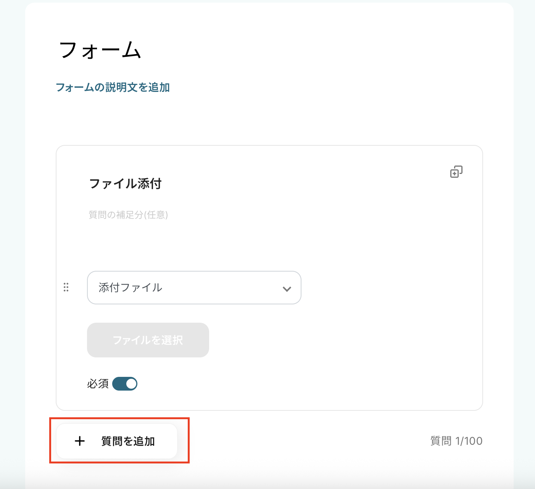
Task: Expand question type list via 添付ファイル text
Action: pyautogui.click(x=131, y=288)
